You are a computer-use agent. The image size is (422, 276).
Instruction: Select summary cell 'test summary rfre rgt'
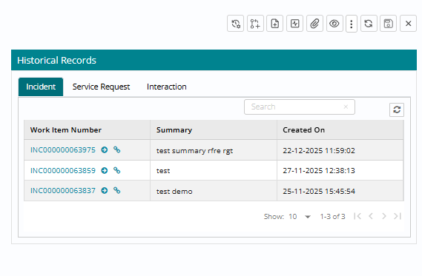(x=214, y=150)
